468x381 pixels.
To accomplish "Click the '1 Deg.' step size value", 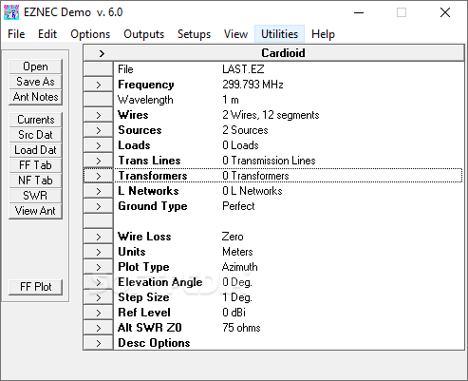I will [x=237, y=297].
